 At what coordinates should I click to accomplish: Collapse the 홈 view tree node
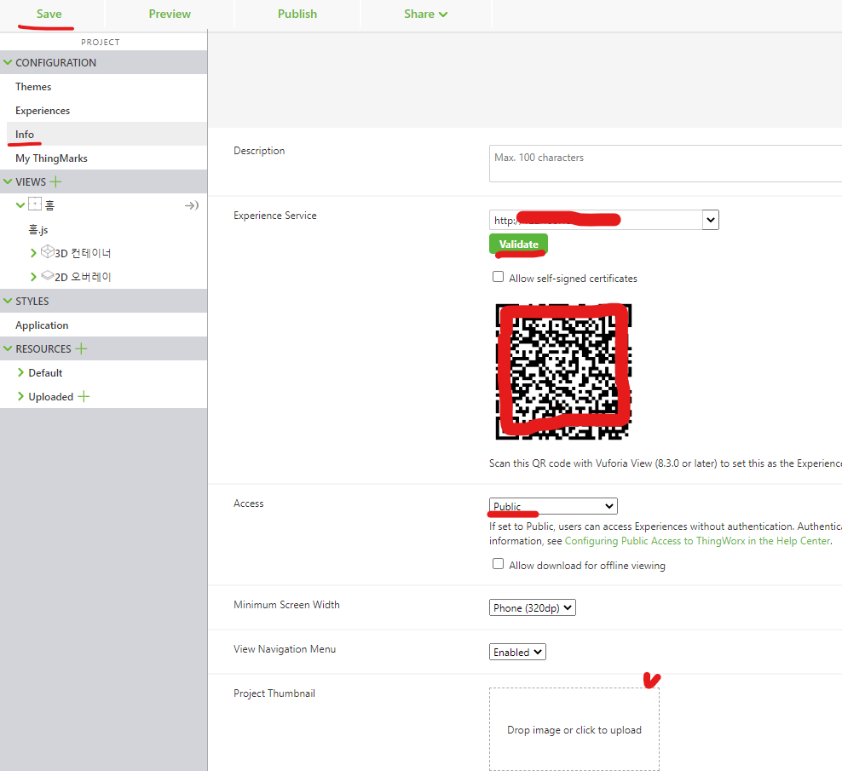20,205
